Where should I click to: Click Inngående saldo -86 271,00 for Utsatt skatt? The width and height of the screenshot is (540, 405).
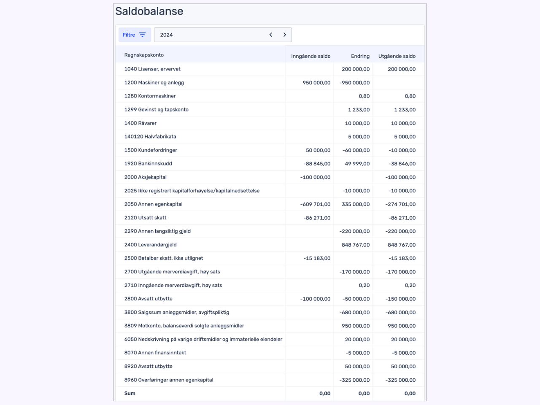(317, 218)
